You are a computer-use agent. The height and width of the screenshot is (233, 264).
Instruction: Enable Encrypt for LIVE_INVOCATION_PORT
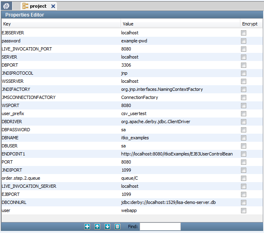coord(243,49)
